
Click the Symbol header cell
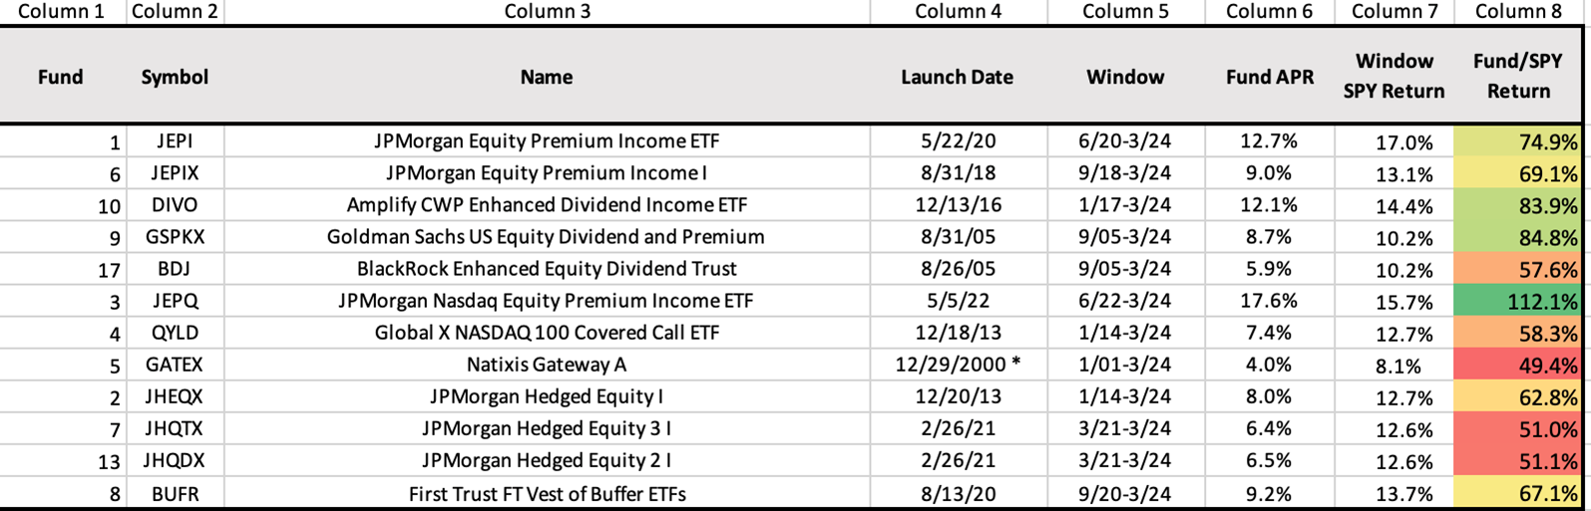click(175, 77)
